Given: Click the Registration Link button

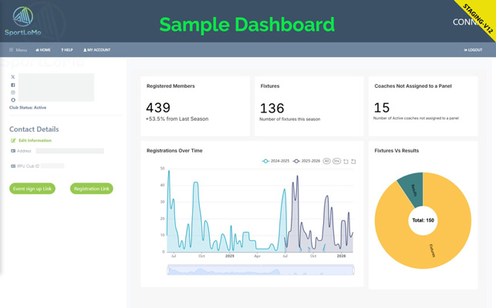Looking at the screenshot, I should pyautogui.click(x=92, y=189).
